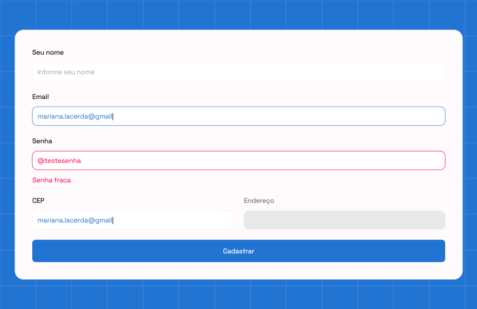
Task: Click the "mariana.lacerda@gmail" text in the Email field
Action: [75, 116]
